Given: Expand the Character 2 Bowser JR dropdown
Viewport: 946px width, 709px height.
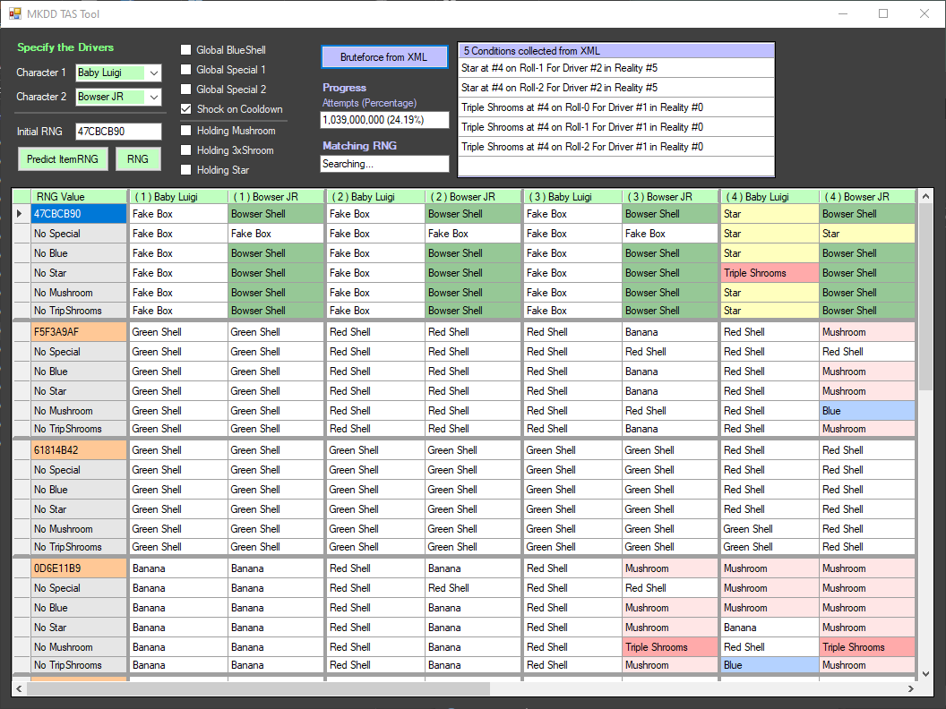Looking at the screenshot, I should point(153,97).
